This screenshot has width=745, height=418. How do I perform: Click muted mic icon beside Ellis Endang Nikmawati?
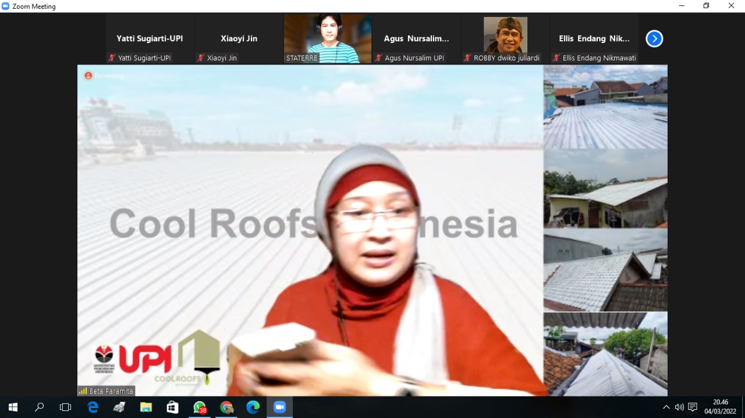(x=556, y=58)
